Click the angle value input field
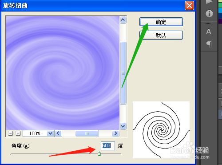Viewport: 222px width, 165px height. [x=108, y=146]
